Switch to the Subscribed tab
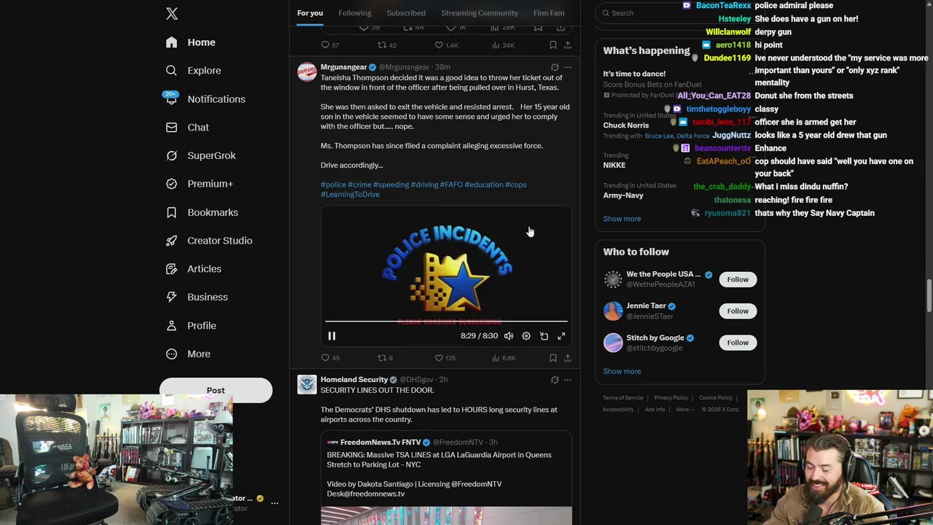Screen dimensions: 933x525 [406, 13]
